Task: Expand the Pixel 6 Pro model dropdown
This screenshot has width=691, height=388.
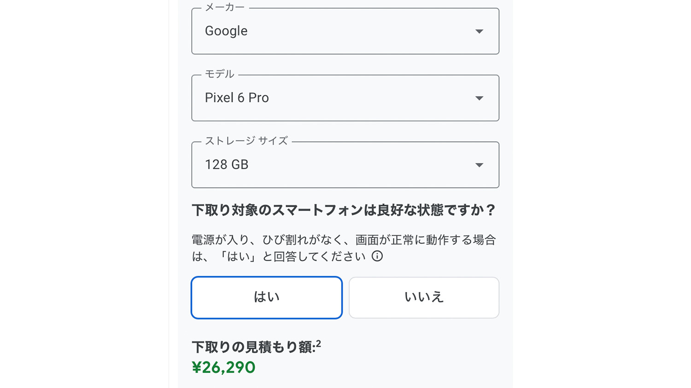Action: click(345, 98)
